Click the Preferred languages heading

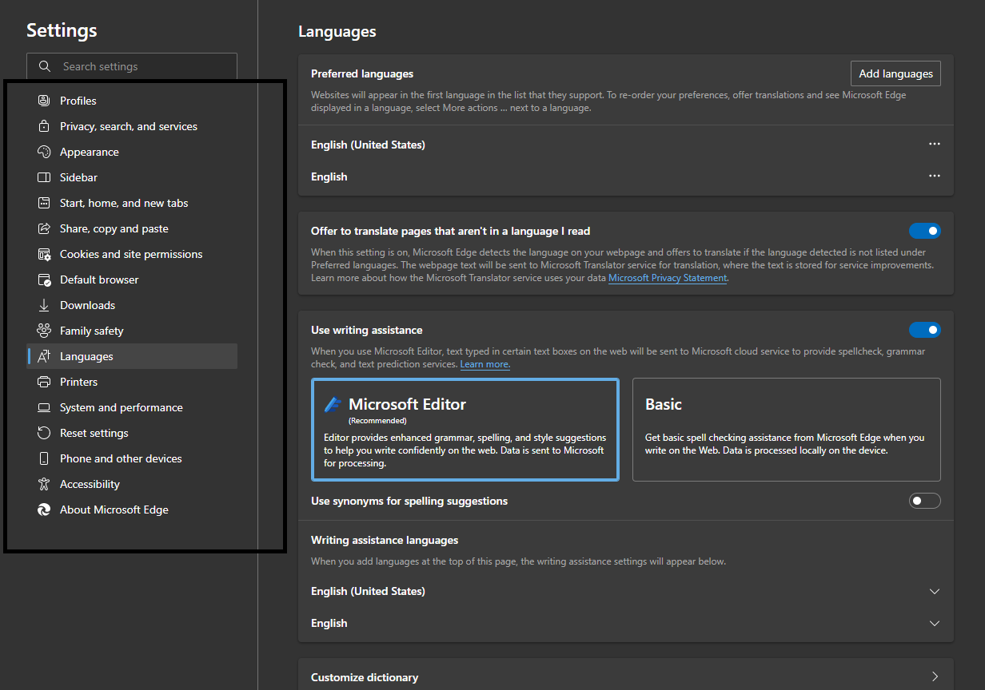click(362, 73)
